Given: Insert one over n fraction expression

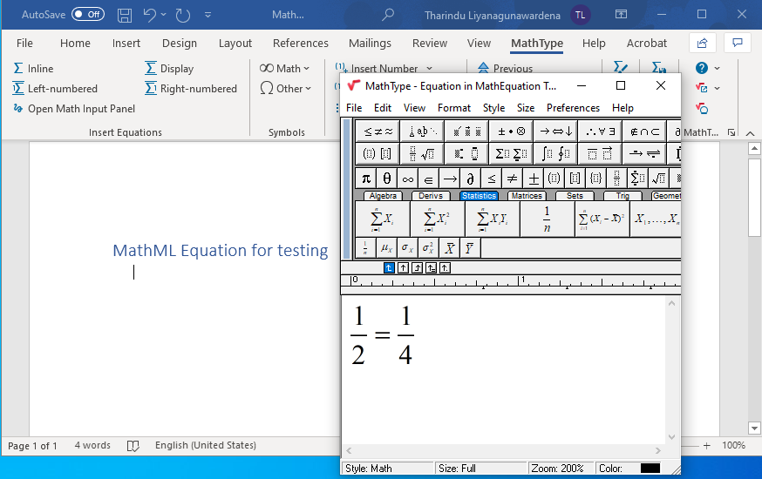Looking at the screenshot, I should [x=548, y=219].
